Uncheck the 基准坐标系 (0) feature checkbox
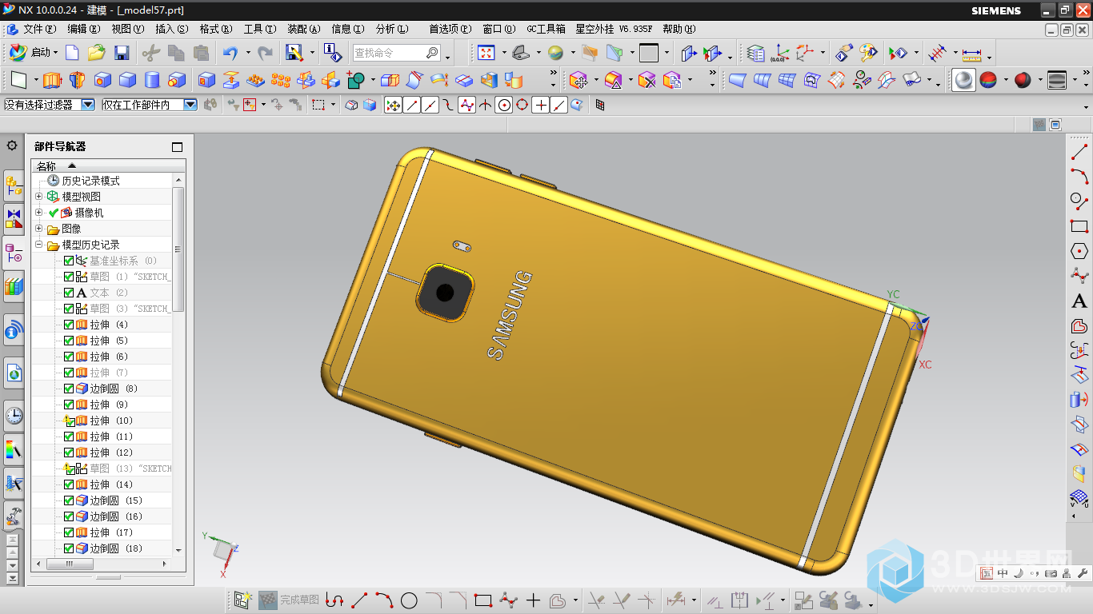 pos(69,261)
